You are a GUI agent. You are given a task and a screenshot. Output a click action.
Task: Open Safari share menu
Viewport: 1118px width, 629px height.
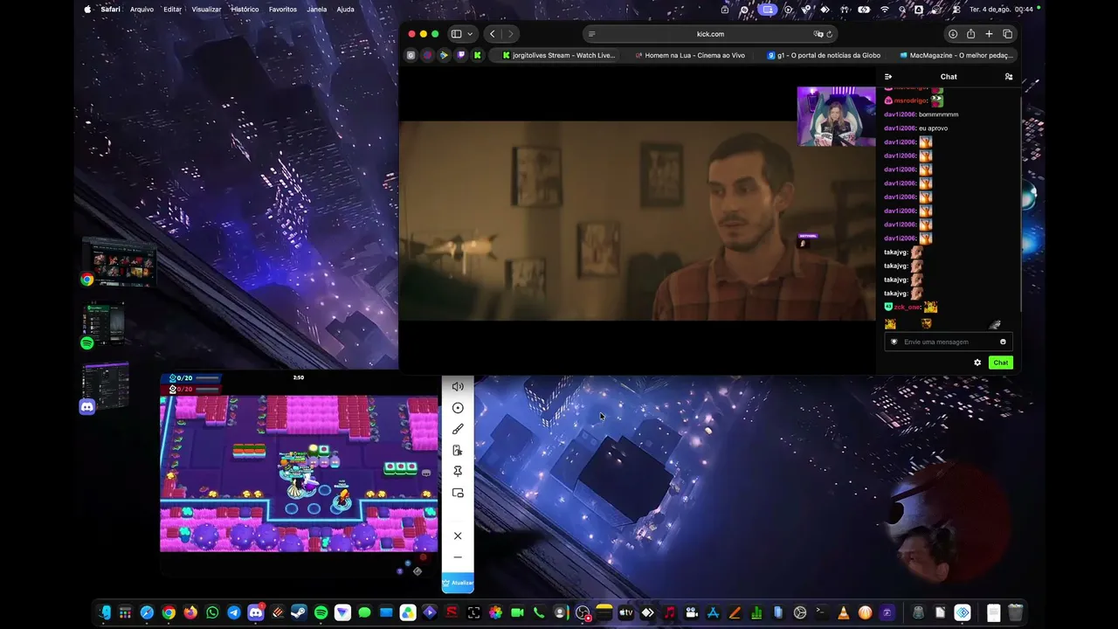[x=970, y=34]
